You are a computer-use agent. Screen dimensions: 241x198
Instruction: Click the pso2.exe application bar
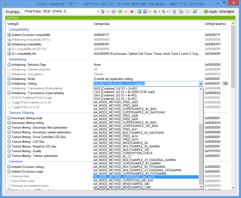[x=120, y=18]
